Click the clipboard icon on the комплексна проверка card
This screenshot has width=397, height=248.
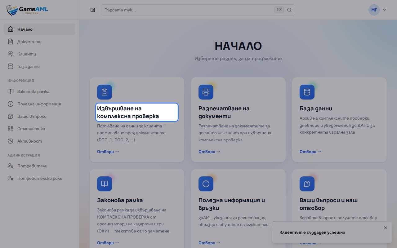(x=105, y=92)
